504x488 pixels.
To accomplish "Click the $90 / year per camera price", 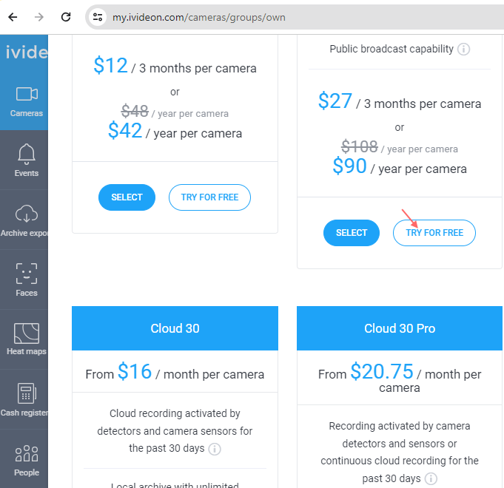I will point(400,166).
